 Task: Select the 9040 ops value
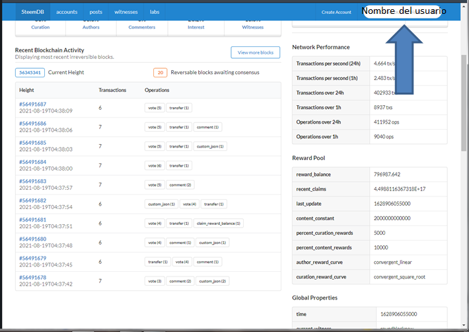tap(384, 136)
